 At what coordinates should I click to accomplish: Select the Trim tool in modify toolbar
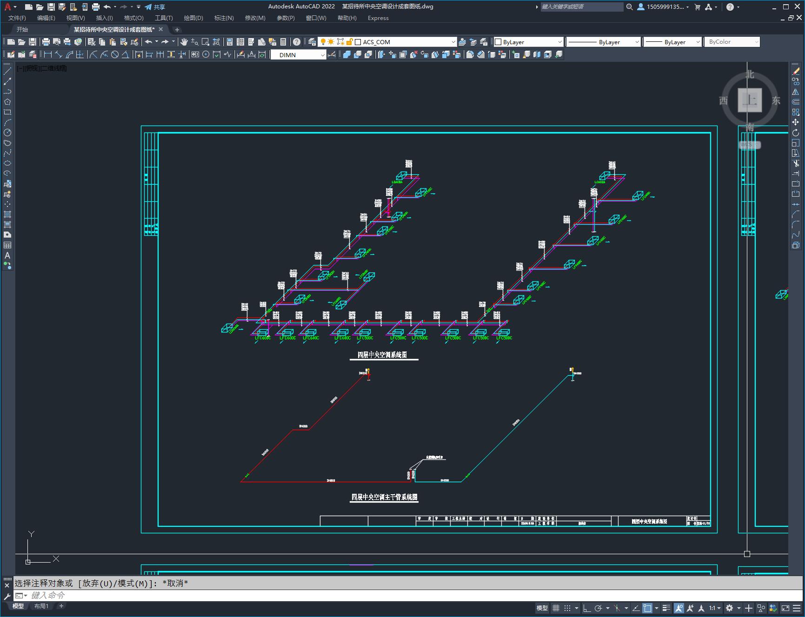[x=796, y=163]
